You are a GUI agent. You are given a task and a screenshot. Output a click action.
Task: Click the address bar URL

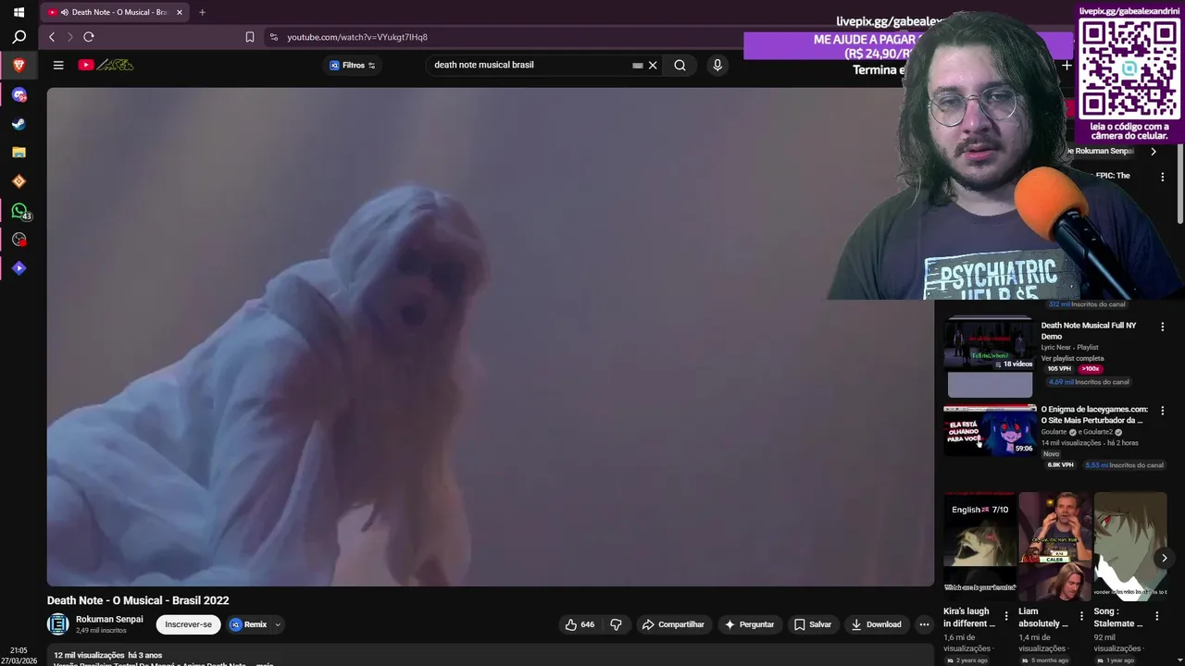pyautogui.click(x=357, y=37)
